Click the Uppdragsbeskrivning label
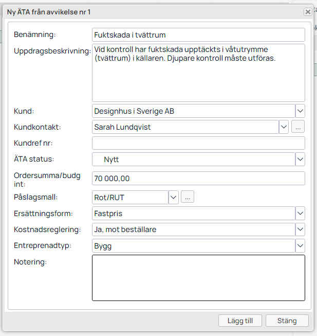 point(52,51)
